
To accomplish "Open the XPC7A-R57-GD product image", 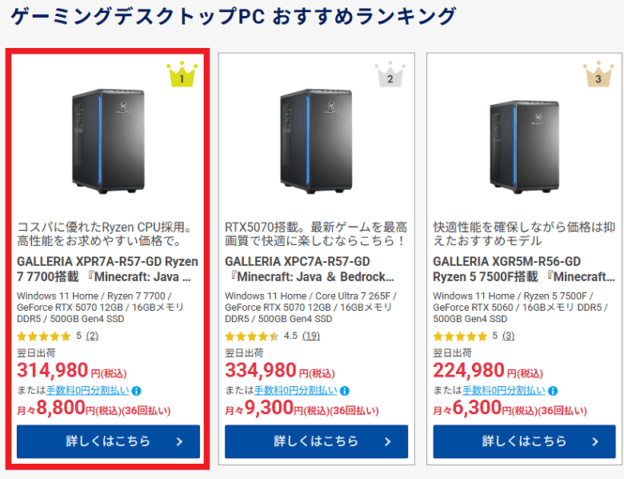I will tap(316, 140).
